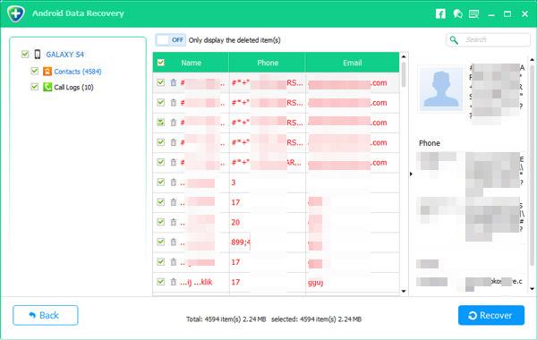537x340 pixels.
Task: Click the chat bubbles support icon
Action: (x=457, y=13)
